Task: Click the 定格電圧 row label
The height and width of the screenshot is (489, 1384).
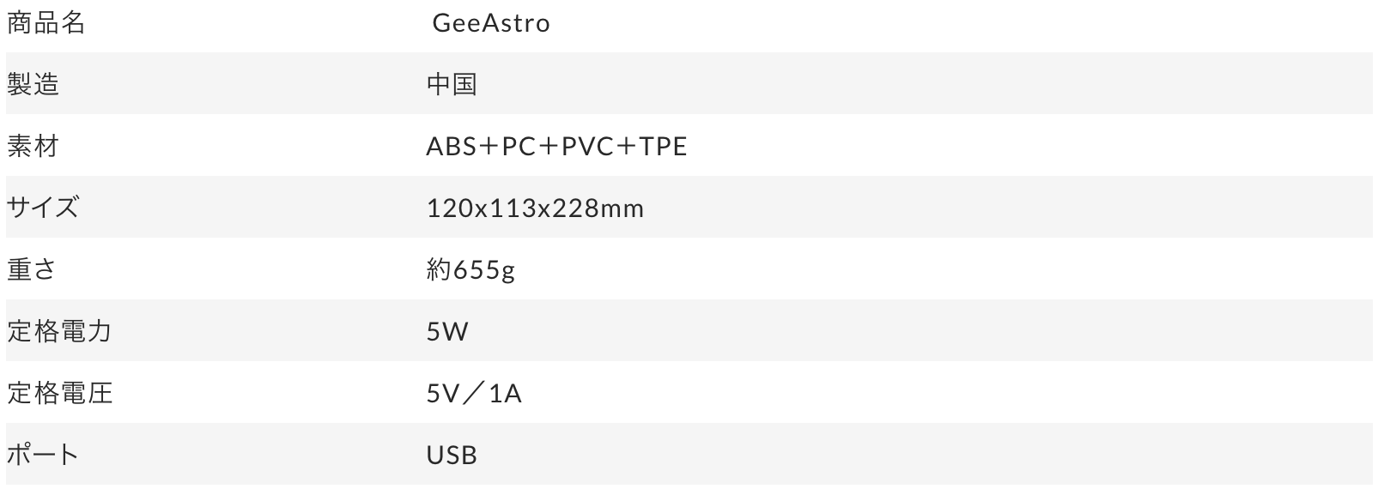Action: [x=60, y=394]
